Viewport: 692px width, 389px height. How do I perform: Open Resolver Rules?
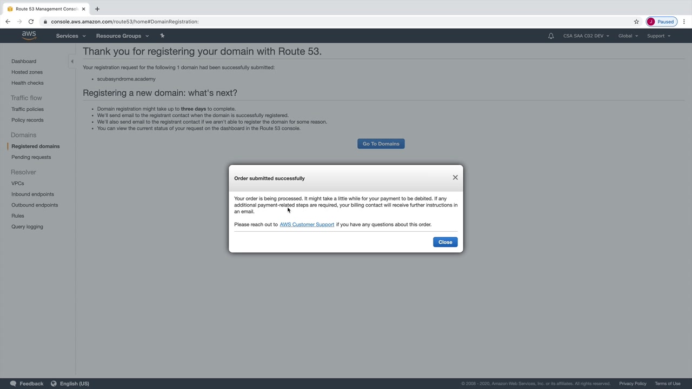[18, 216]
